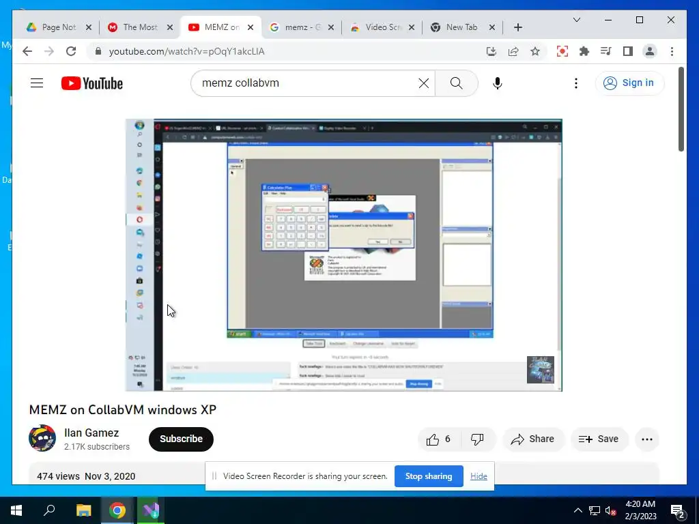Open the screen recorder extension

(x=562, y=51)
